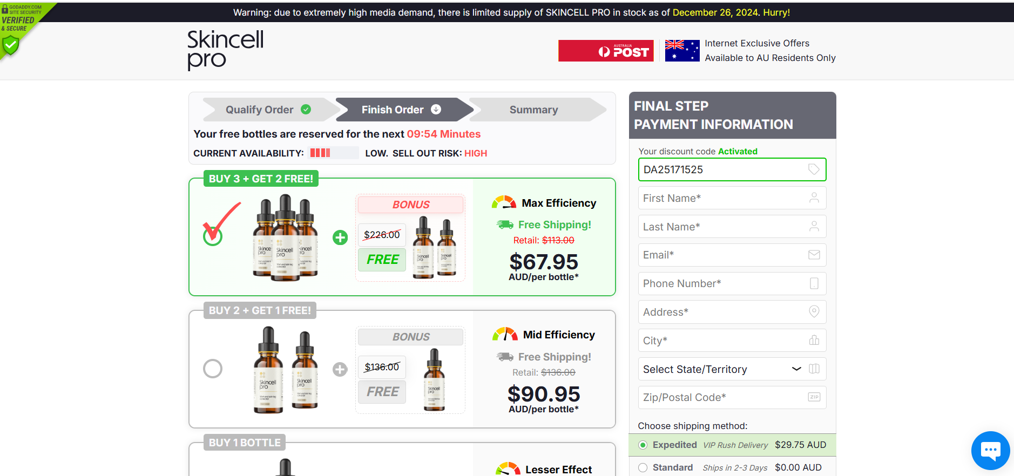This screenshot has height=476, width=1014.
Task: Click the Zip/Postal Code field
Action: [724, 397]
